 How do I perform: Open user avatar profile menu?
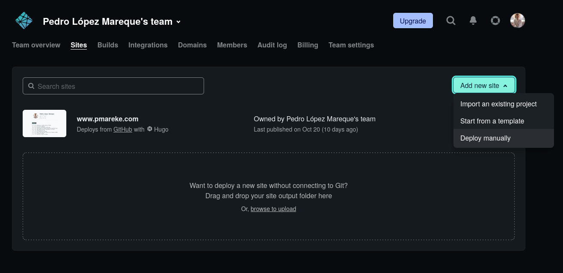(x=518, y=21)
